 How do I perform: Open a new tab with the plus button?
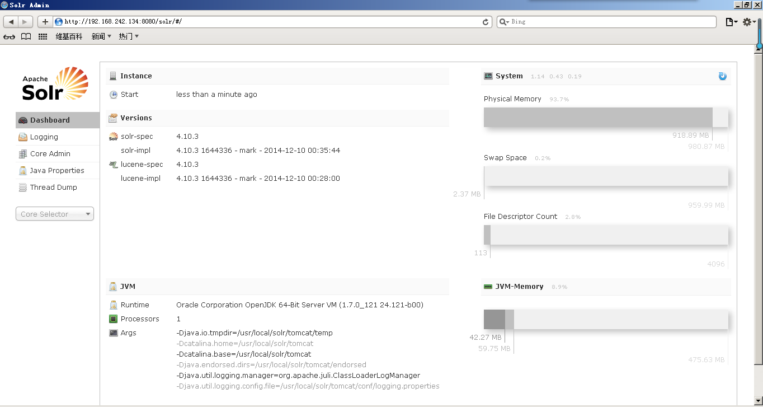45,22
